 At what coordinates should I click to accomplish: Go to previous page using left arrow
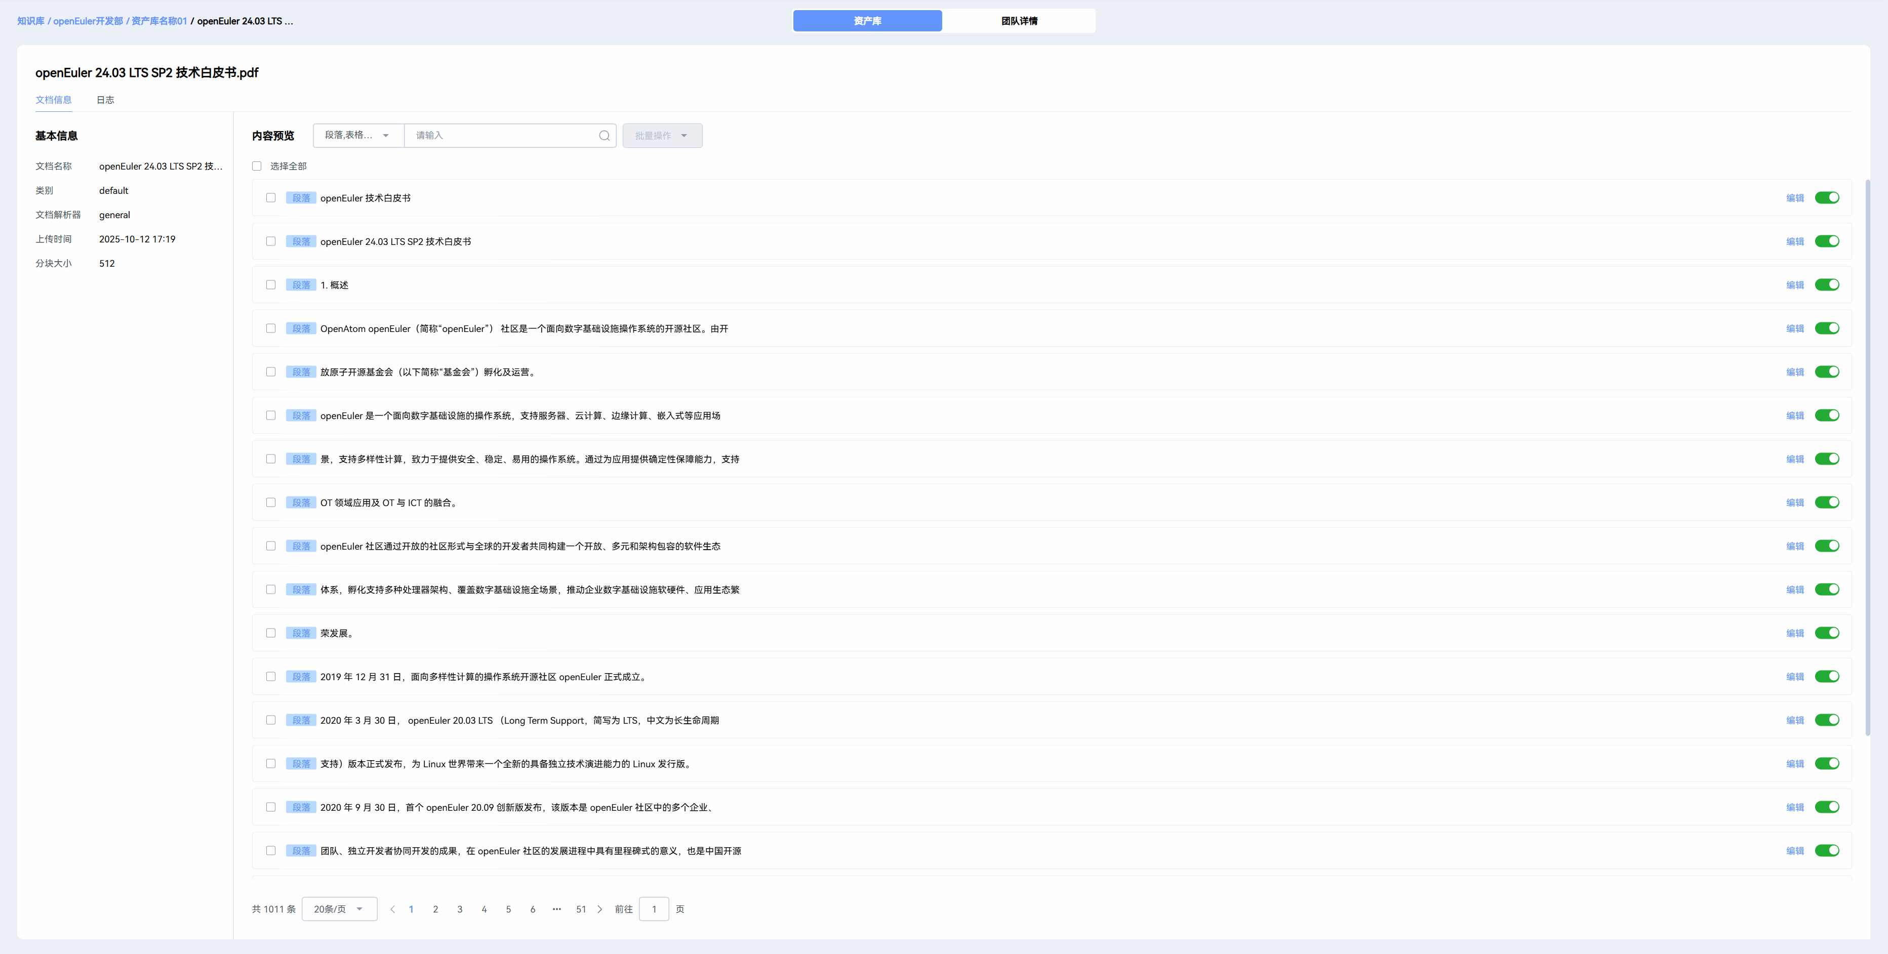pos(392,909)
